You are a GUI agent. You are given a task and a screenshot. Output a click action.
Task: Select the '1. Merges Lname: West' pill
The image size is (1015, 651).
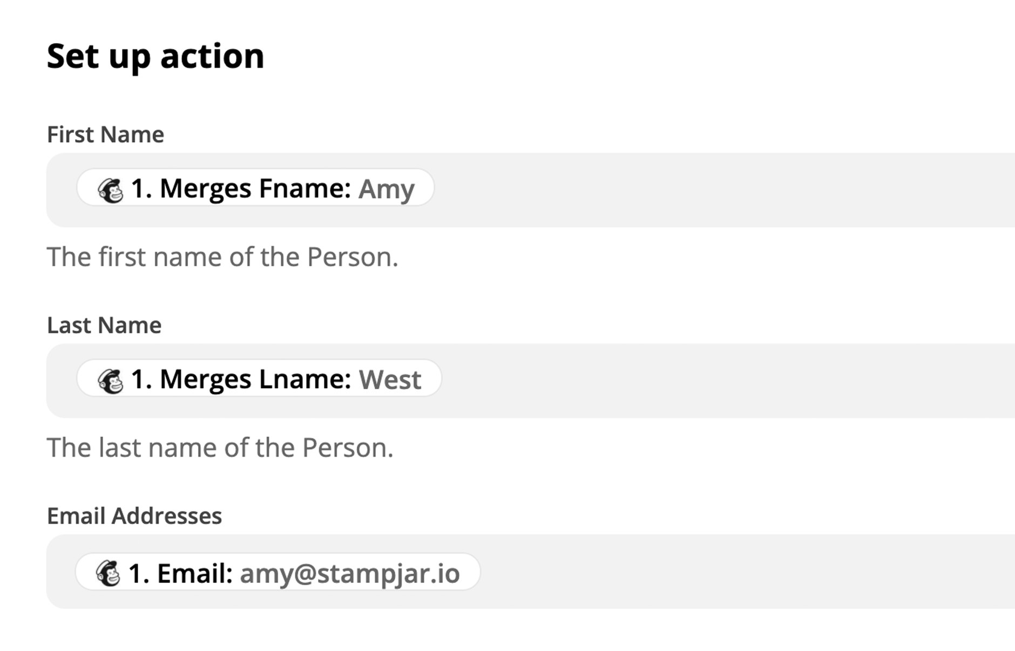(x=259, y=378)
